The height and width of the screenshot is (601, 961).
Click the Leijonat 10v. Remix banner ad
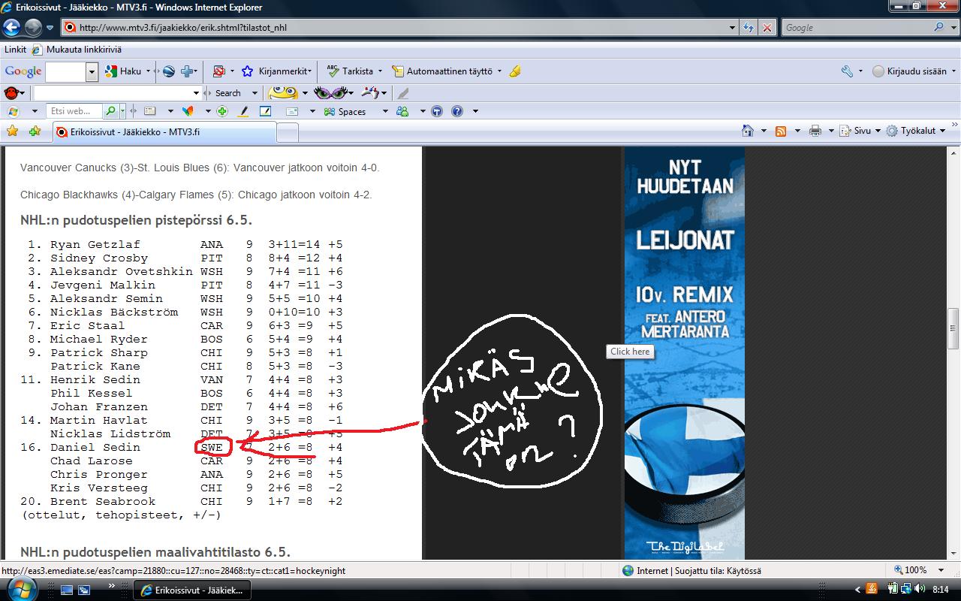click(685, 352)
